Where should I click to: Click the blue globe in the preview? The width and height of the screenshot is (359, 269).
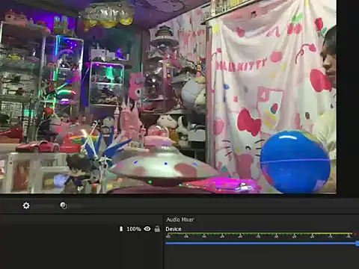point(295,162)
